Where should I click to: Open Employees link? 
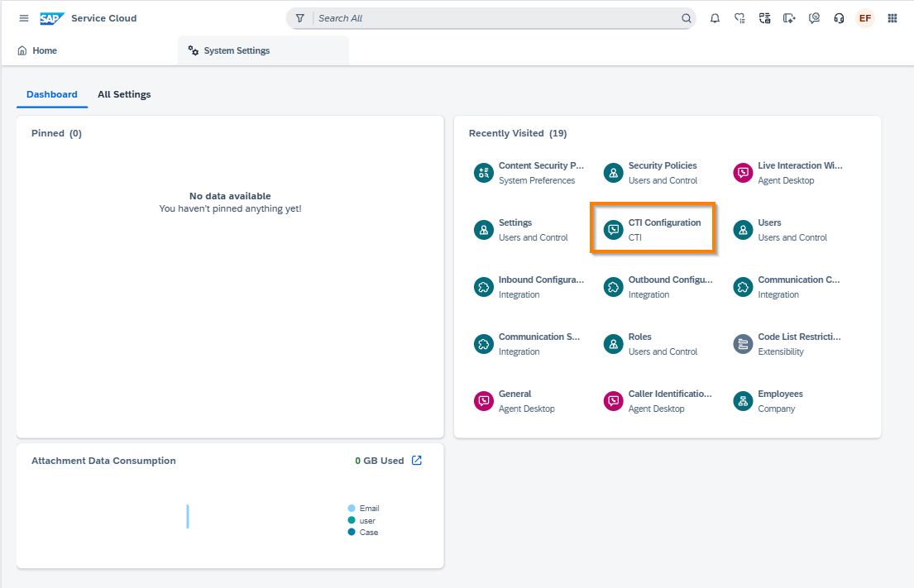click(780, 394)
